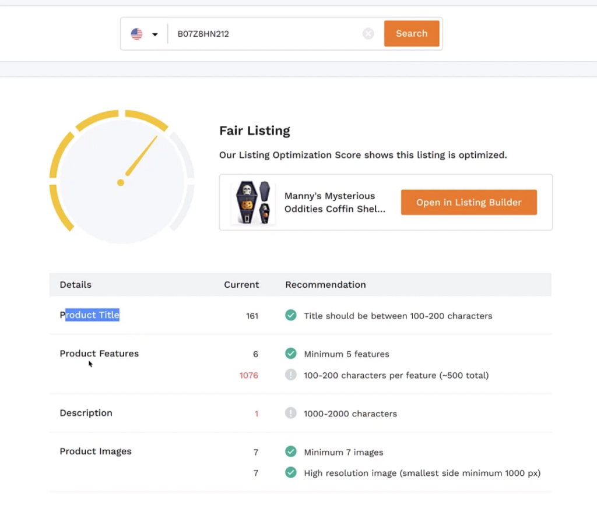Screen dimensions: 597x512
Task: Click the green check next to title recommendation
Action: [x=290, y=315]
